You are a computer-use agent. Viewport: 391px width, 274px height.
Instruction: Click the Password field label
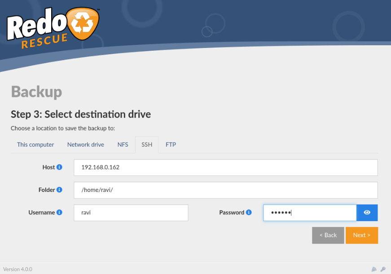[232, 213]
